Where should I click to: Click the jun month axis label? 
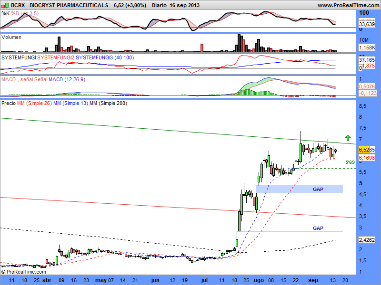click(155, 280)
